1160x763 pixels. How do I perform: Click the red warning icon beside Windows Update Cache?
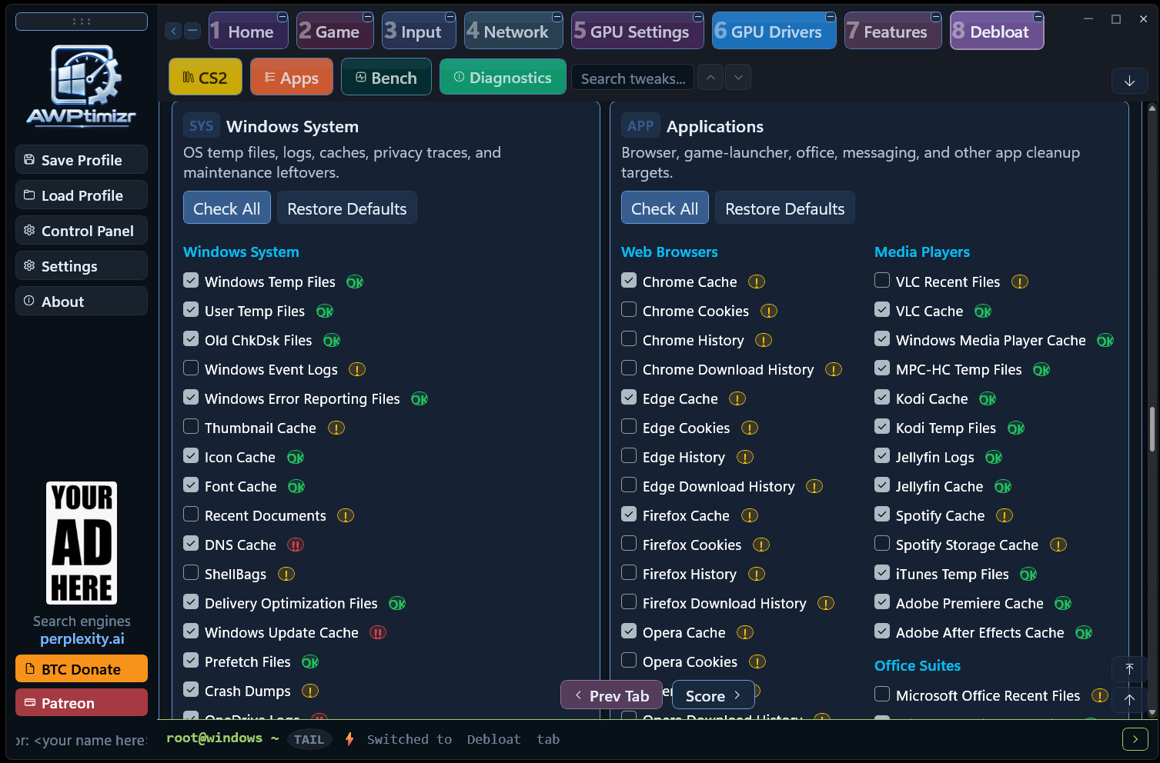tap(378, 633)
